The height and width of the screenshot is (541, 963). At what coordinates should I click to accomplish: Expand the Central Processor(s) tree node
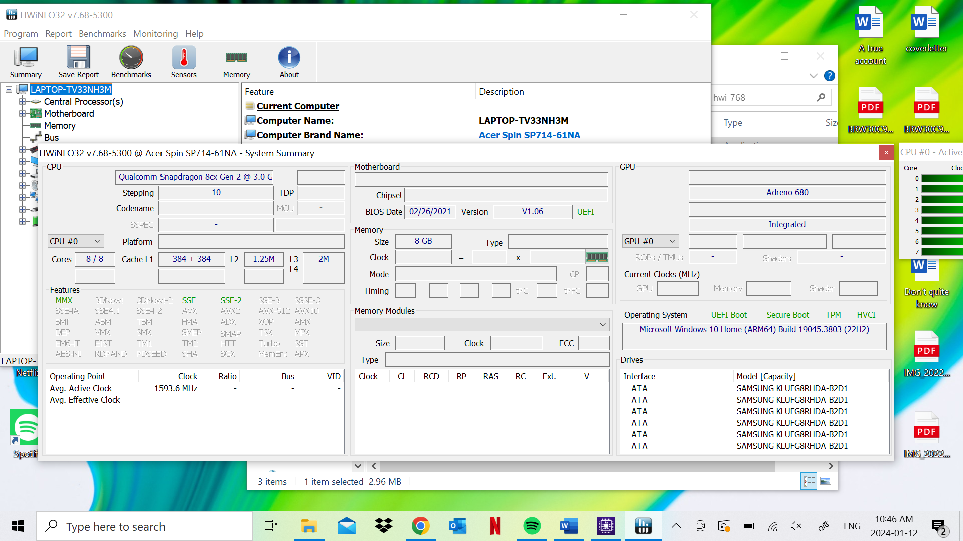(x=22, y=101)
